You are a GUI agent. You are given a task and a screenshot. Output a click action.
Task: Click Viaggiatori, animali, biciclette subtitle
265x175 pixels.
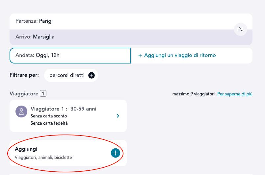coord(43,158)
